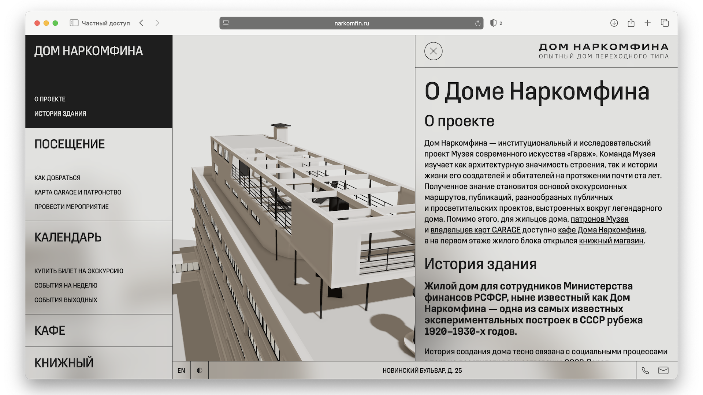
Task: Open a new tab with plus icon
Action: click(x=648, y=23)
